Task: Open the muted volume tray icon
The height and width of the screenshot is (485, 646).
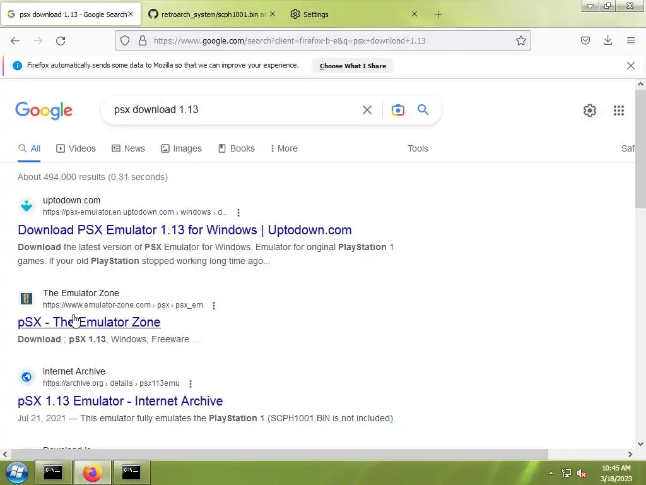Action: coord(581,473)
